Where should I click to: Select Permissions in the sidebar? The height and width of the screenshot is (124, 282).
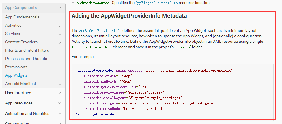click(16, 67)
